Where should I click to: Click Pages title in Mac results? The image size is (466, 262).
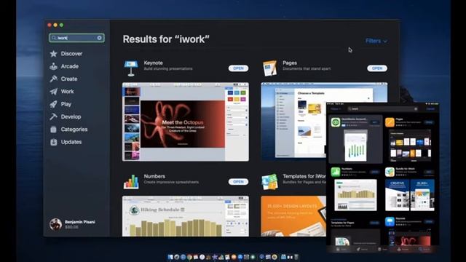click(x=290, y=63)
